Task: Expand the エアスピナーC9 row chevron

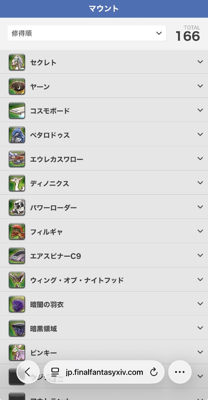Action: click(200, 255)
